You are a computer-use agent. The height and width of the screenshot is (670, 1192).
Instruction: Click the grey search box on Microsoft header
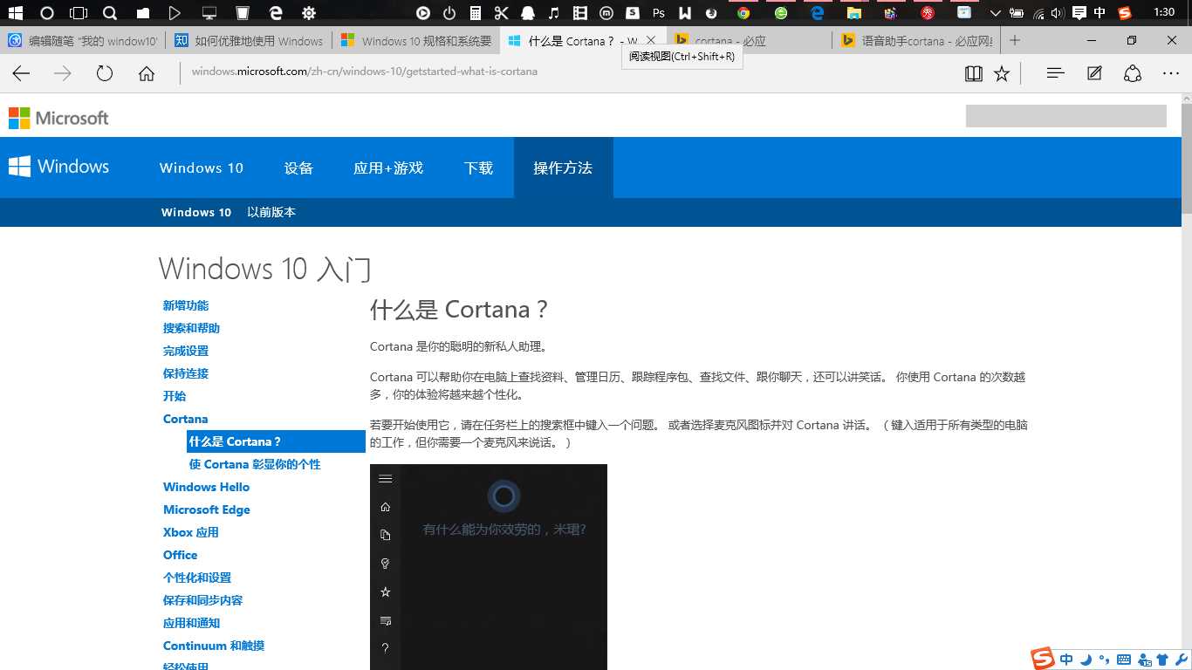coord(1065,116)
